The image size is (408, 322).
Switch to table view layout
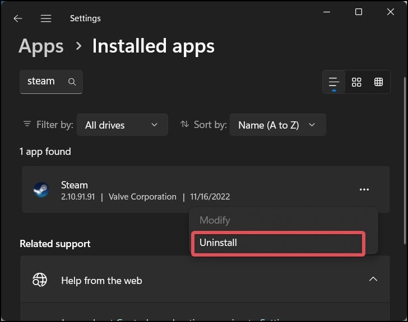[378, 82]
